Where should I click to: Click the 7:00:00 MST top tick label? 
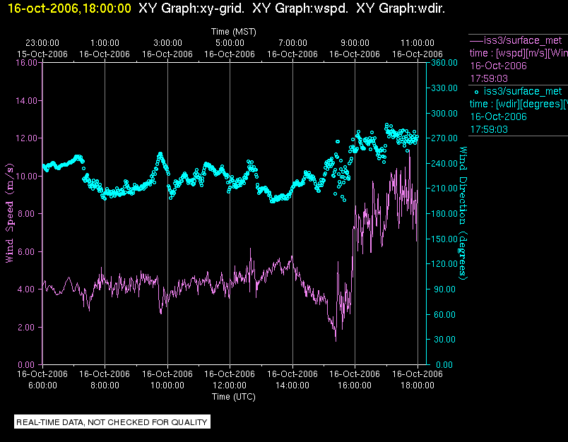pyautogui.click(x=292, y=43)
